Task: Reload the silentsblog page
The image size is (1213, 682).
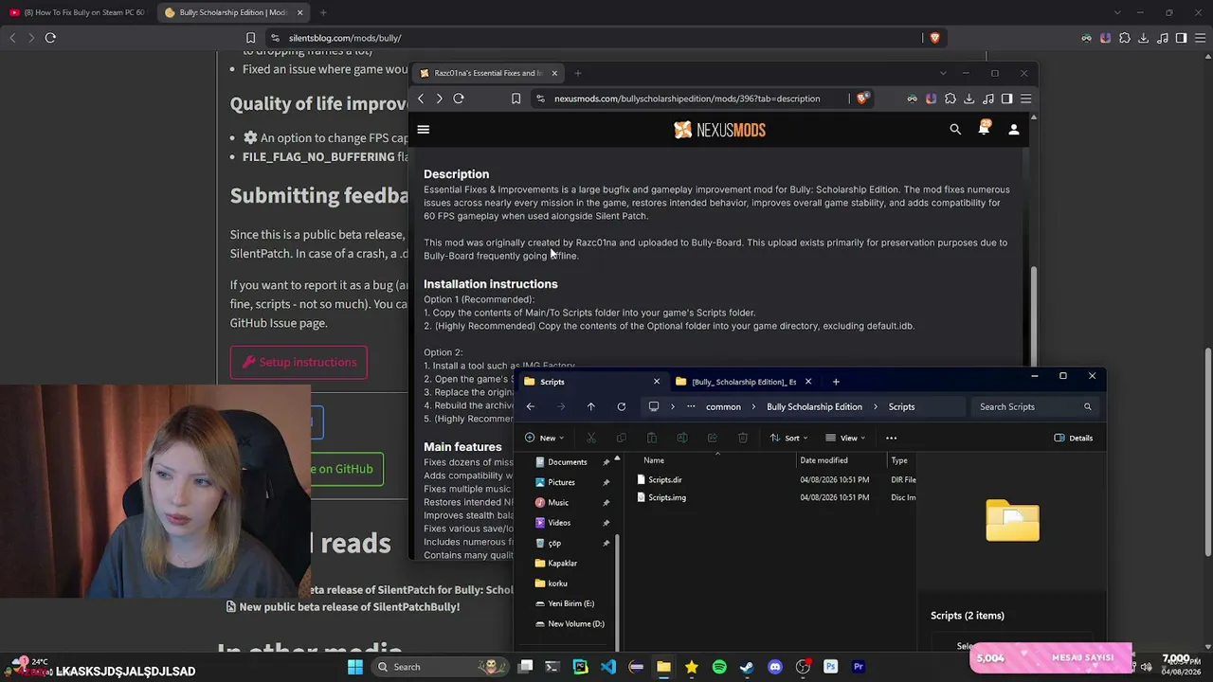Action: coord(50,38)
